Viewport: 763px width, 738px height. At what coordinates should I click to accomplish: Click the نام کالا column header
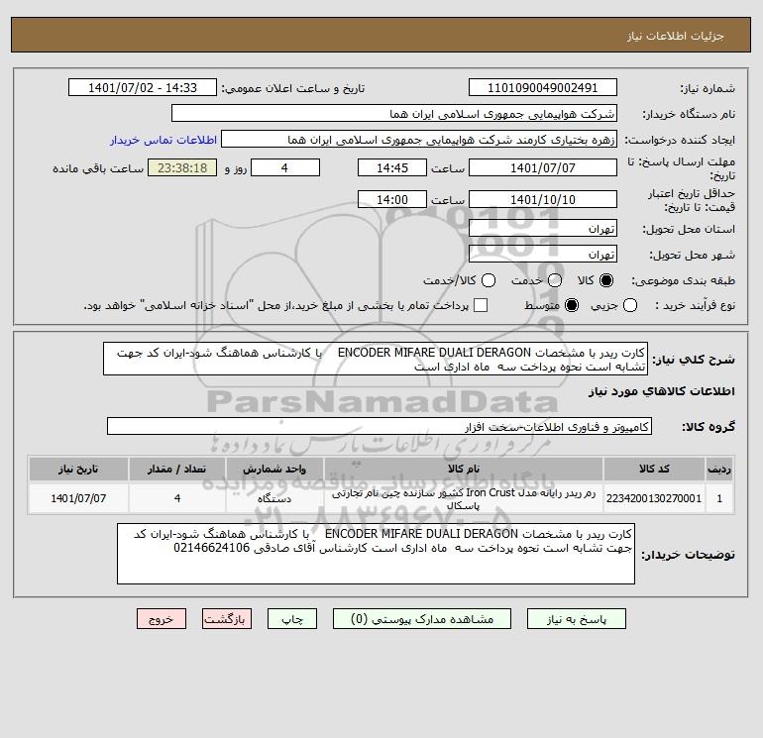(464, 469)
